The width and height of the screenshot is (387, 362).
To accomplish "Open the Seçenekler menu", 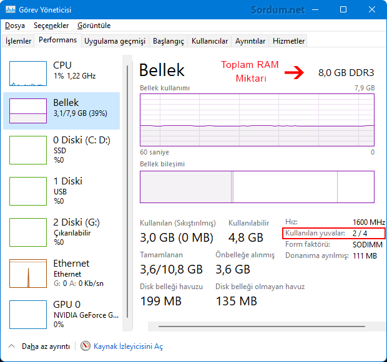I will [51, 26].
